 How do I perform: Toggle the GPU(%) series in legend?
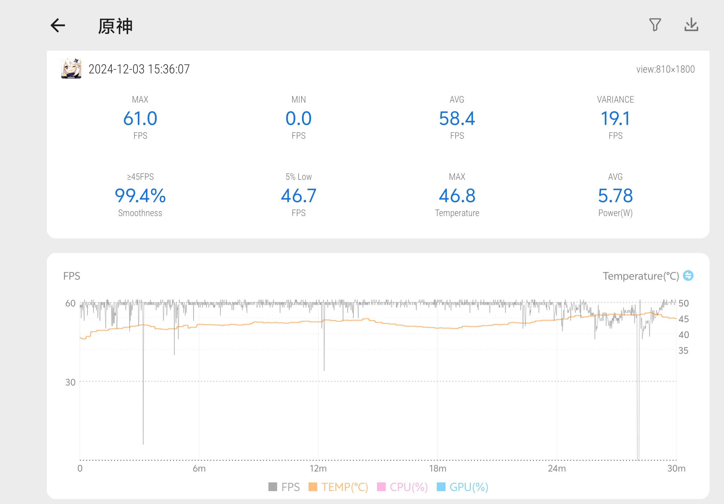pyautogui.click(x=469, y=487)
